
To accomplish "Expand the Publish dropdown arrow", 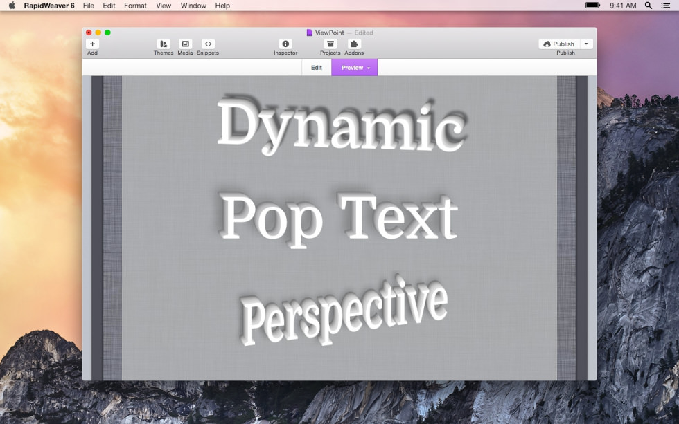I will (586, 44).
